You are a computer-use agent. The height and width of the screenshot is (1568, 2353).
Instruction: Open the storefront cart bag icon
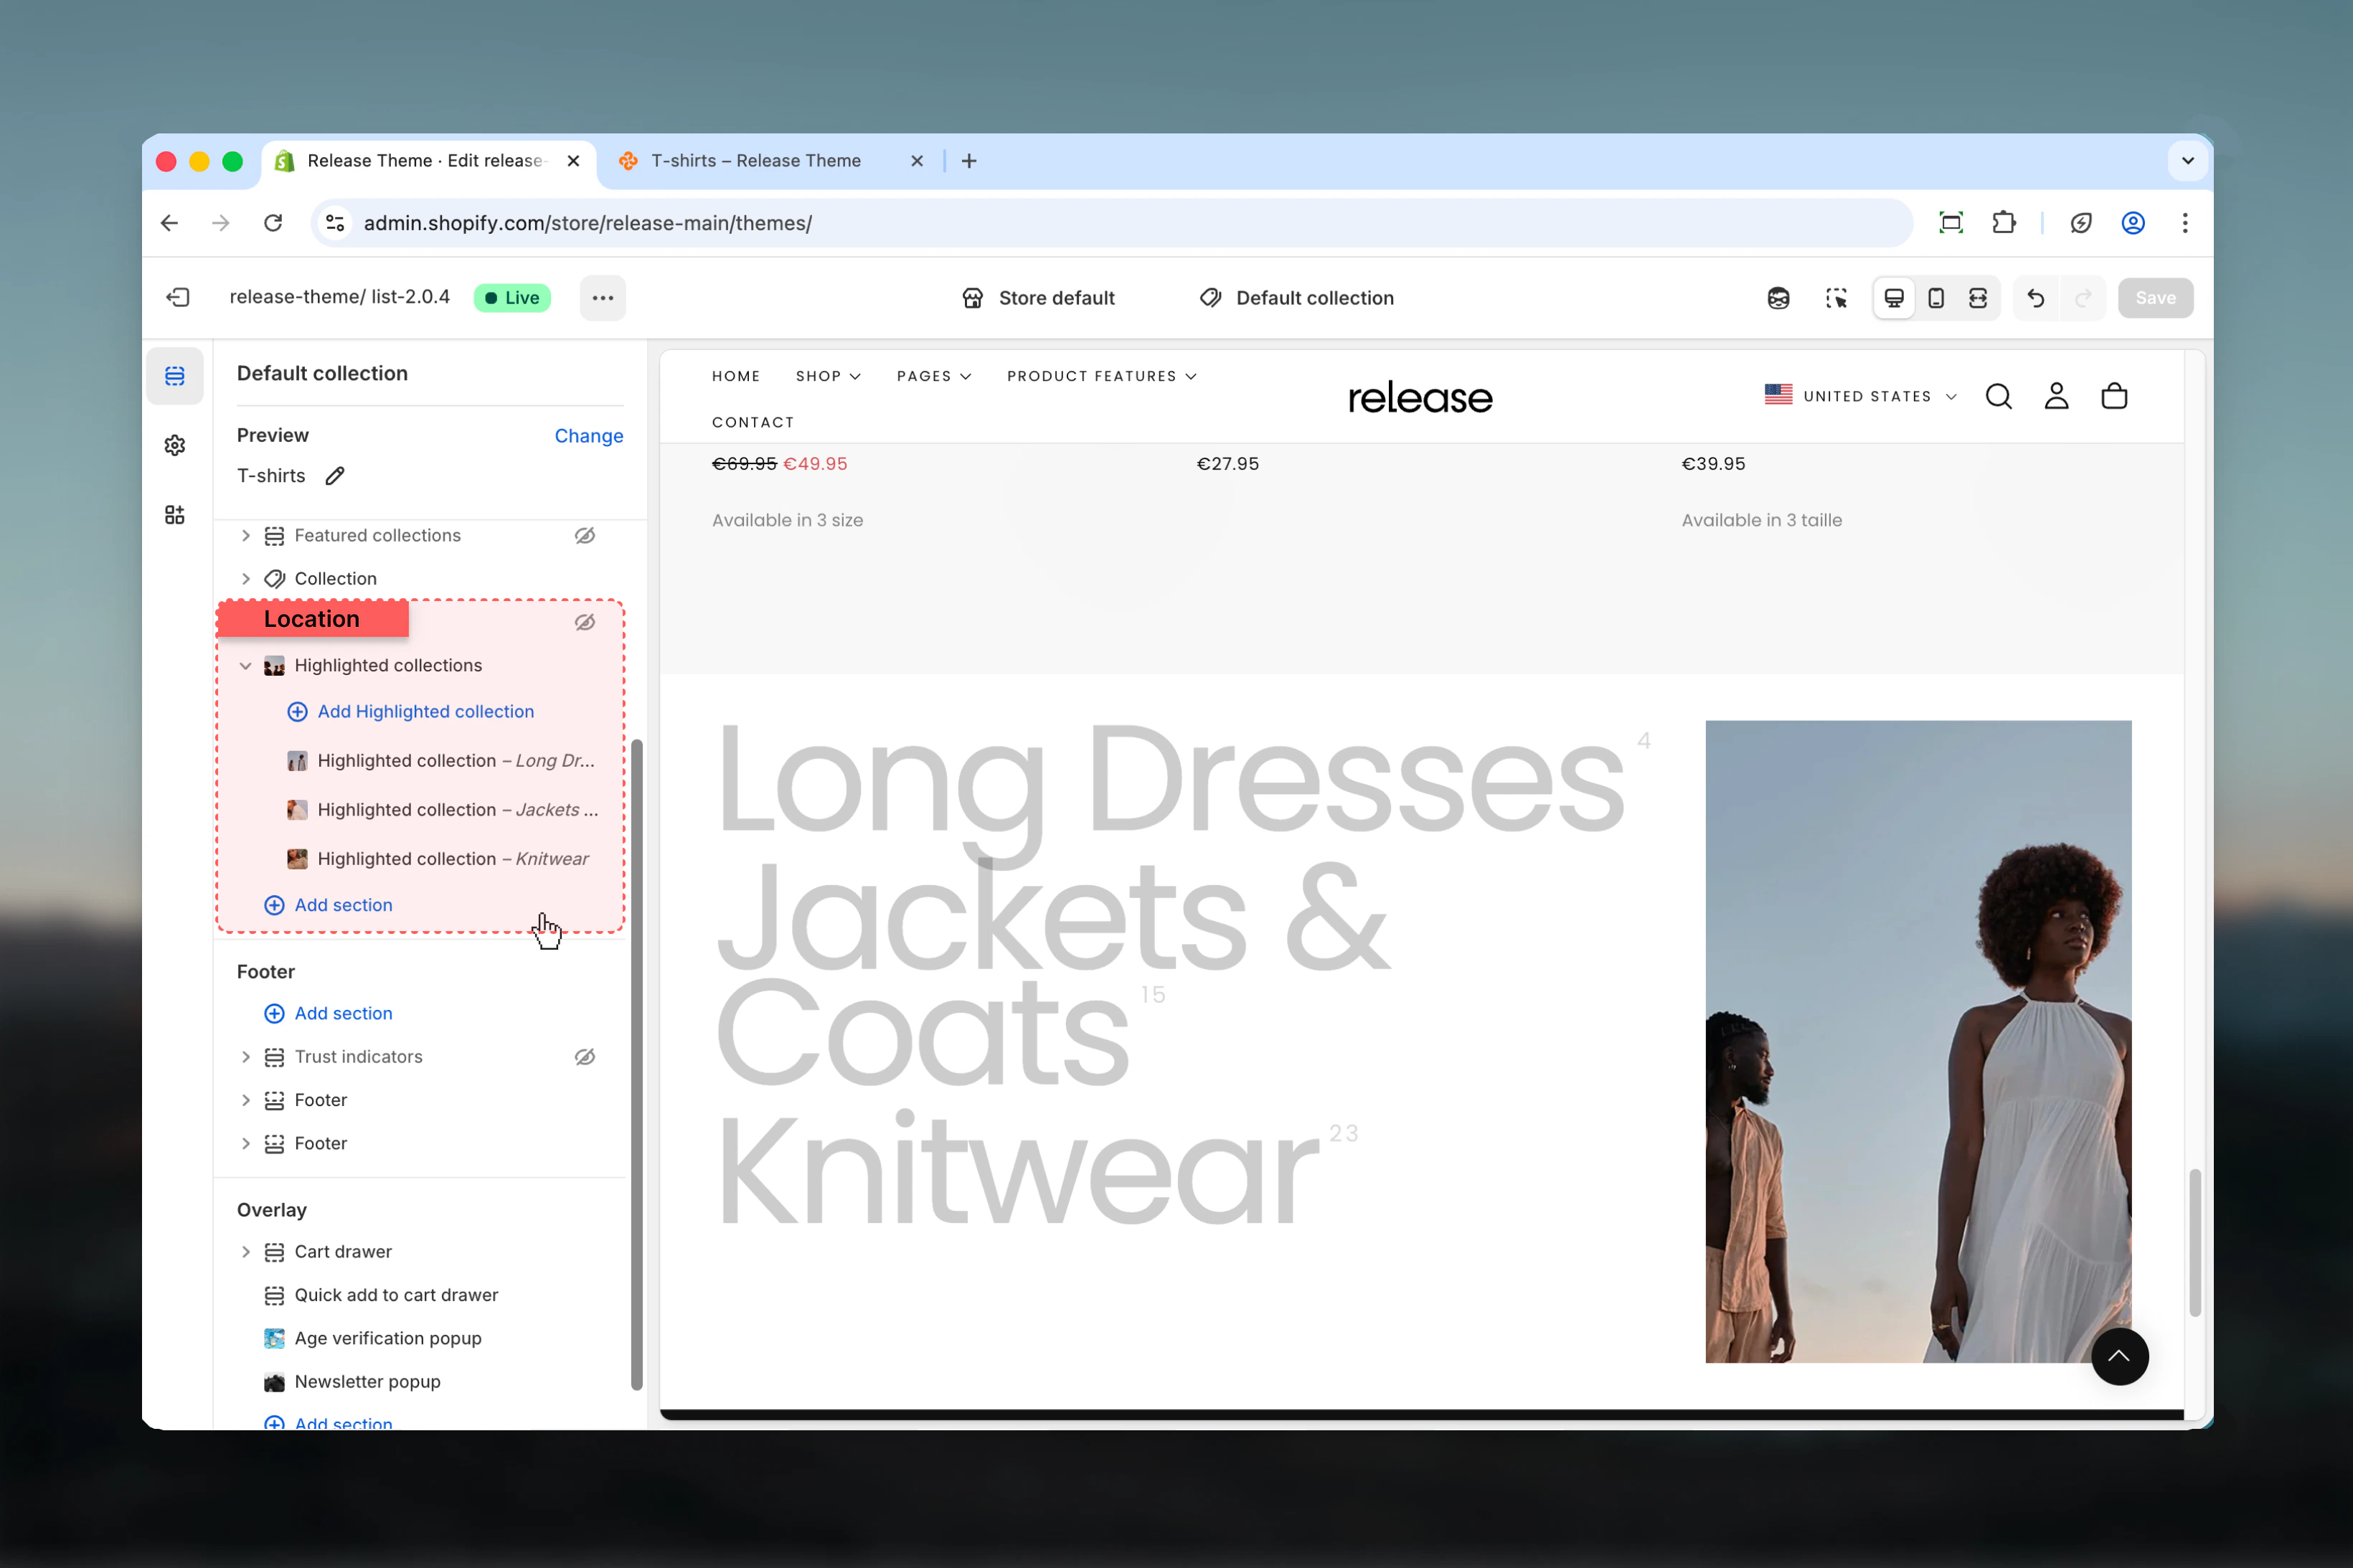2114,396
